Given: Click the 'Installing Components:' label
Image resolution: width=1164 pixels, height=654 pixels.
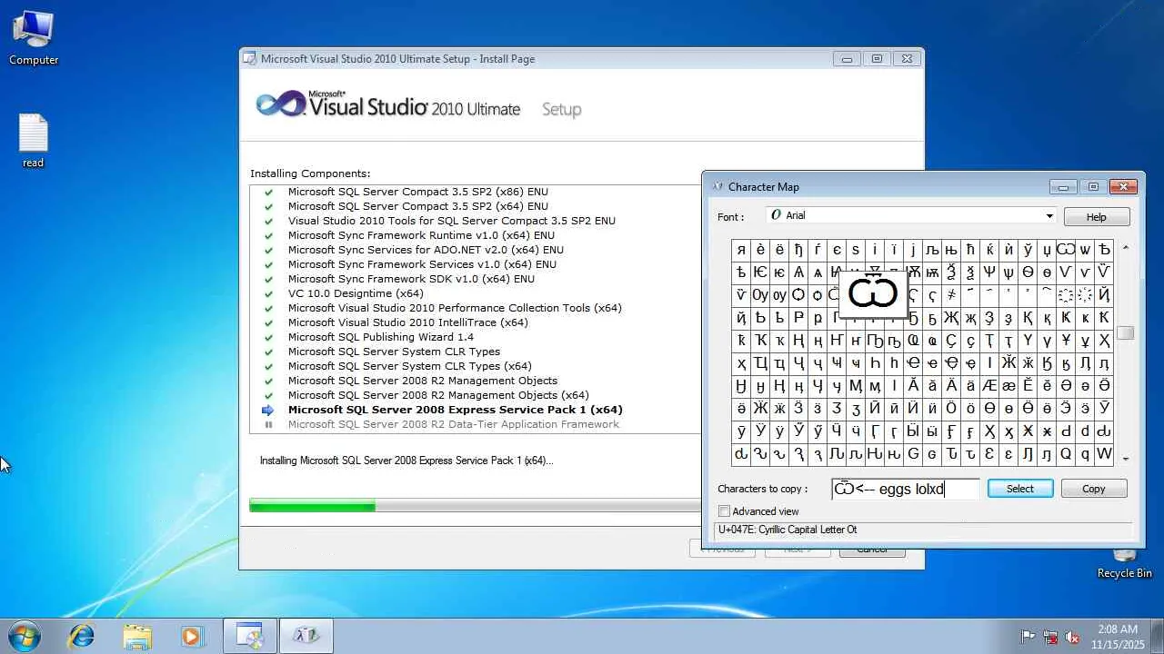Looking at the screenshot, I should (x=310, y=173).
